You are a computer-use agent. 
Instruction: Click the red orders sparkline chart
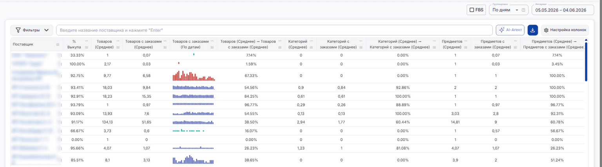(x=194, y=76)
